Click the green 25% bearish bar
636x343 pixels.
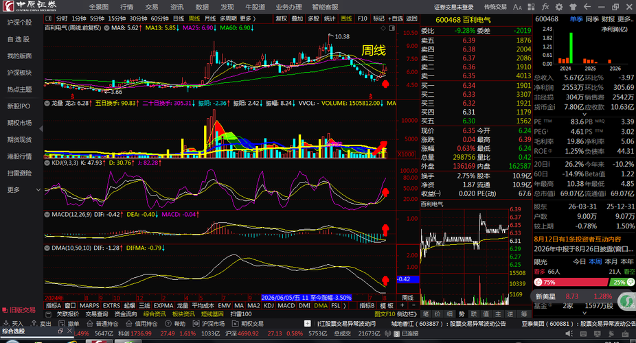623,282
